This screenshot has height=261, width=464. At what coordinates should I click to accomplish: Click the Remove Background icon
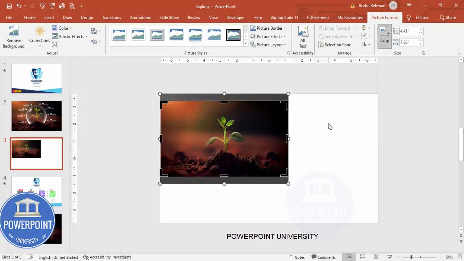click(x=13, y=37)
